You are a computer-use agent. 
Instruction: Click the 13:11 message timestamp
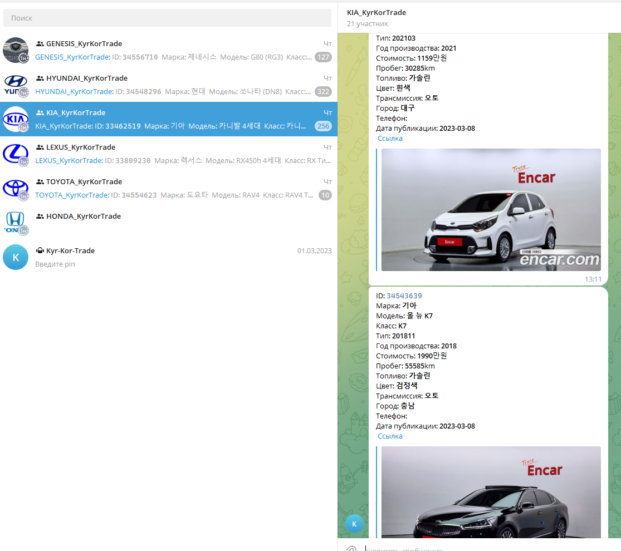pos(593,279)
